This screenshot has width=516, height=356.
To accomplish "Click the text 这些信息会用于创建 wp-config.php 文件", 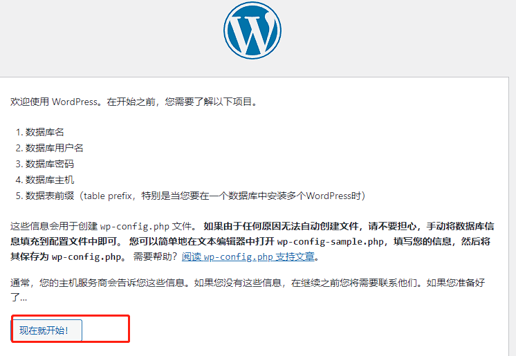I will 101,226.
